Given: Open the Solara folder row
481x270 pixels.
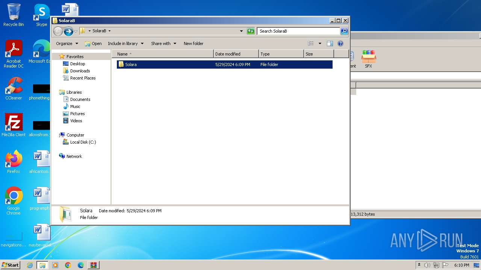Looking at the screenshot, I should (x=224, y=64).
